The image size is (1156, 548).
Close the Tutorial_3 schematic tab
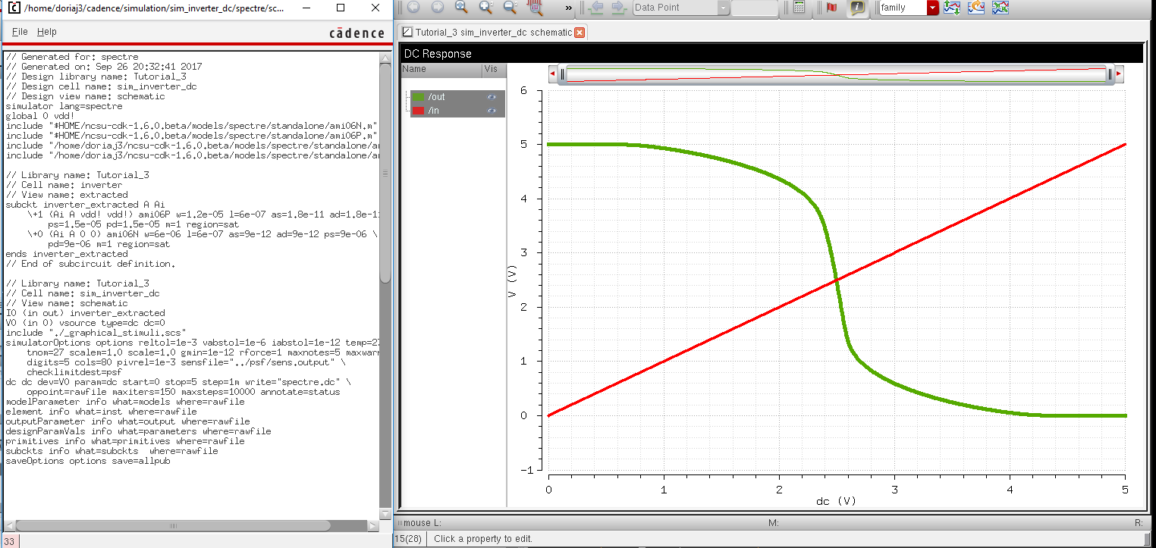(x=580, y=33)
